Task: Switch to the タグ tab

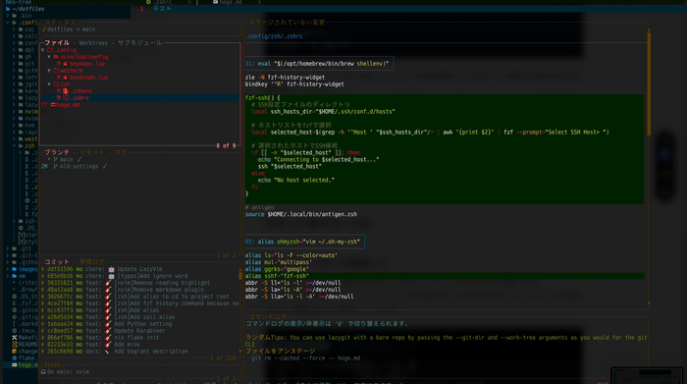Action: (x=121, y=152)
